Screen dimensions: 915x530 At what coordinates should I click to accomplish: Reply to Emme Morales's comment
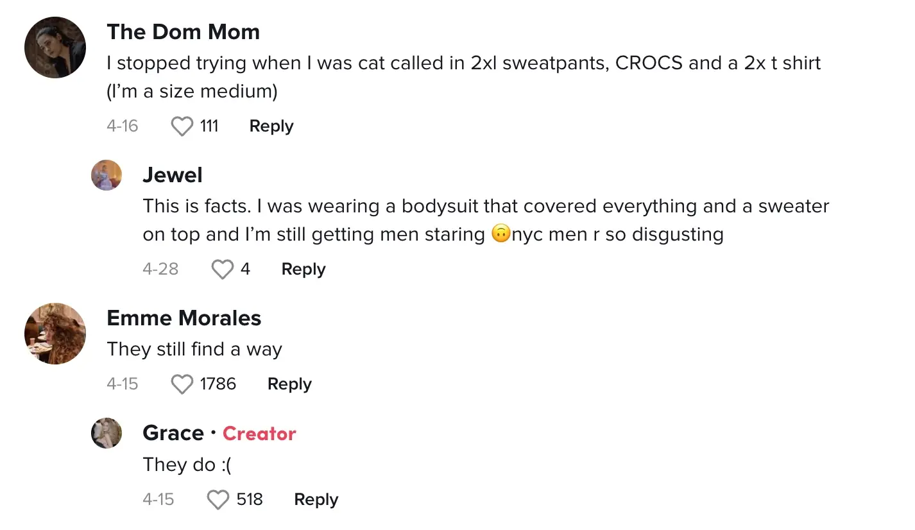289,384
